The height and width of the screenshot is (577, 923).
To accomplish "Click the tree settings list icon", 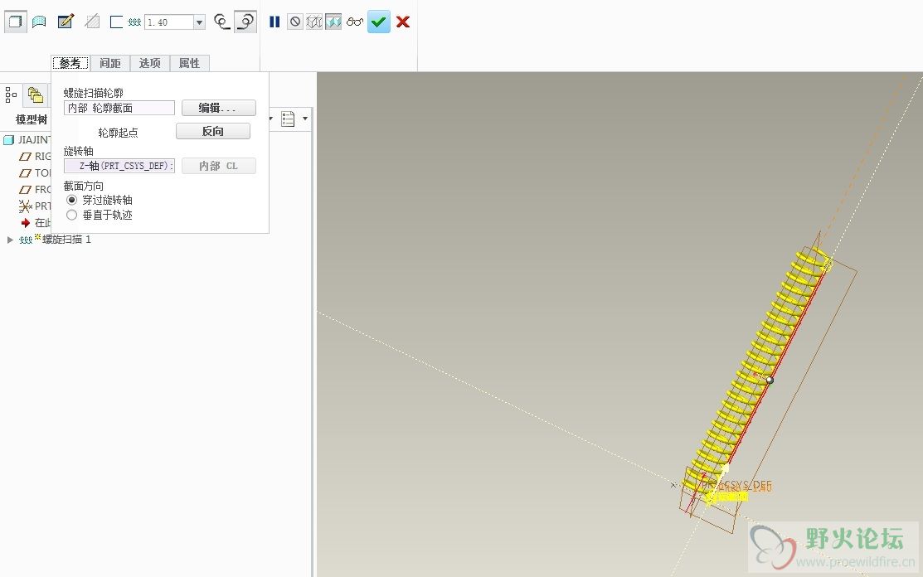I will 288,119.
